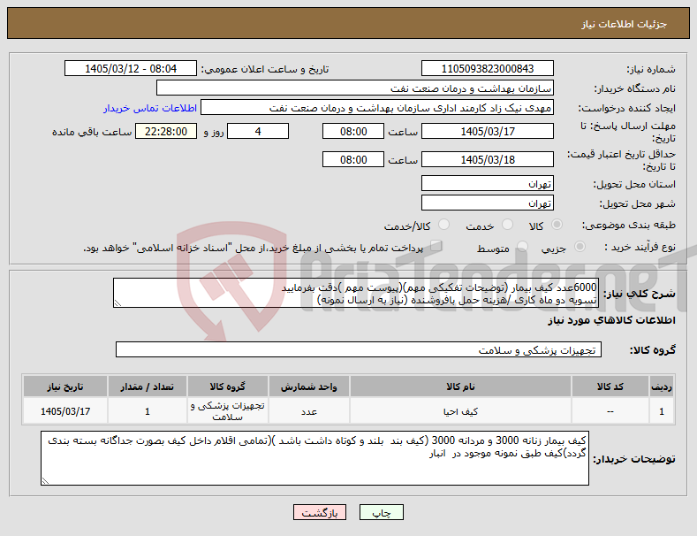This screenshot has width=697, height=536.
Task: Click the delivery city field تهران
Action: point(487,203)
